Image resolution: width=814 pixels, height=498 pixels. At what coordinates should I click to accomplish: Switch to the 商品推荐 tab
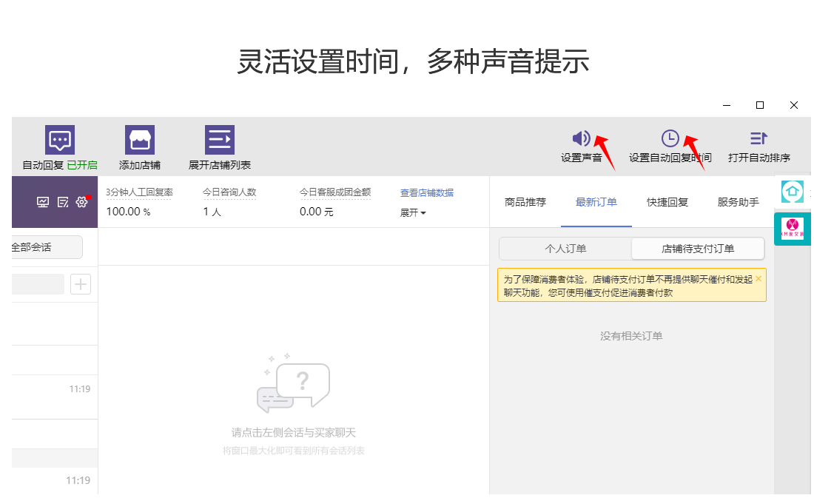coord(525,202)
